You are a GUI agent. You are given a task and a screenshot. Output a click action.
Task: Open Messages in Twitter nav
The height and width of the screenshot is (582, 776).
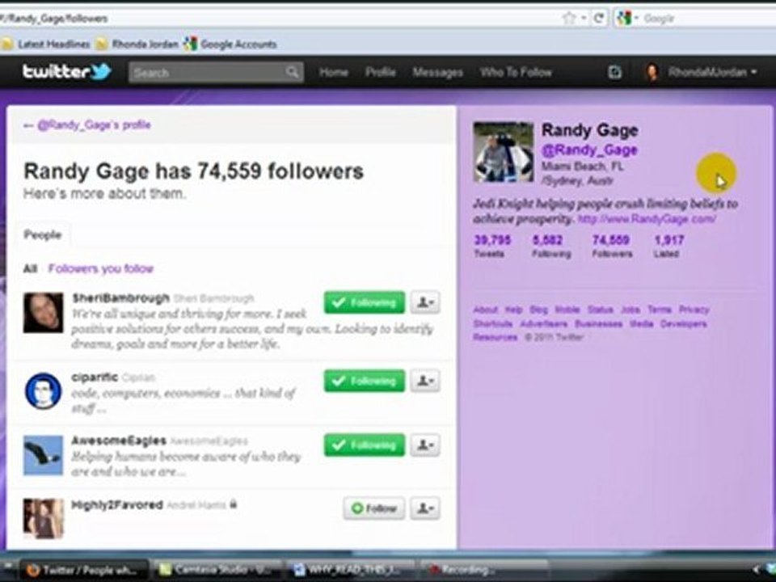[x=437, y=72]
